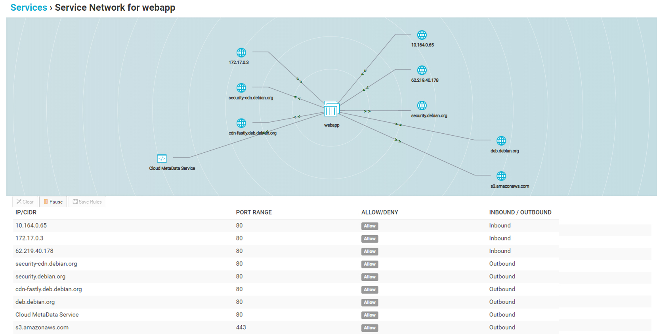
Task: Select the deb.debian.org globe node
Action: click(x=501, y=141)
